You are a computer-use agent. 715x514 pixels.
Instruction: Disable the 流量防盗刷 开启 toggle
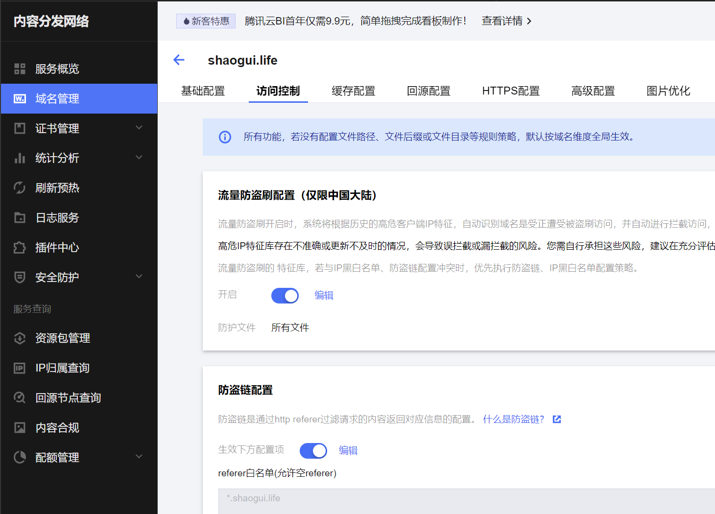pos(285,295)
